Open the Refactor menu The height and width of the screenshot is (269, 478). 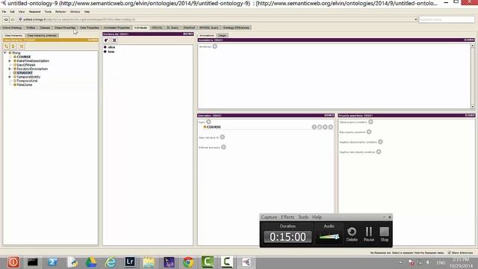pyautogui.click(x=60, y=12)
